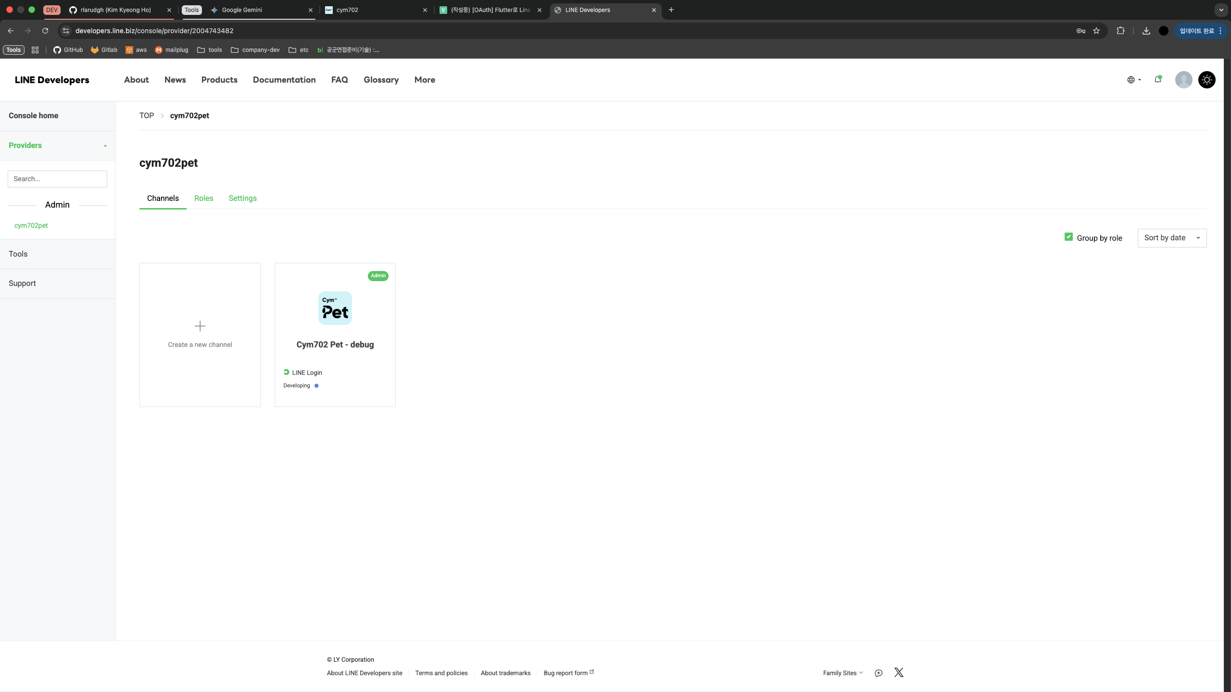Open the Sort by date dropdown

tap(1172, 238)
